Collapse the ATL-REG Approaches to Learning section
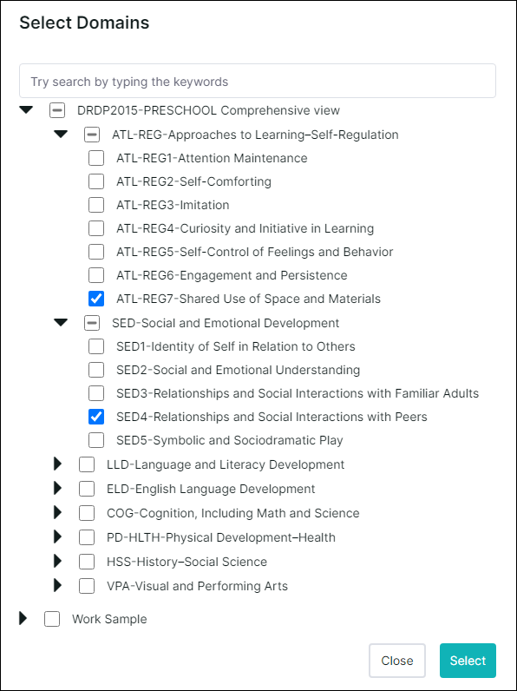The width and height of the screenshot is (517, 691). click(x=61, y=134)
